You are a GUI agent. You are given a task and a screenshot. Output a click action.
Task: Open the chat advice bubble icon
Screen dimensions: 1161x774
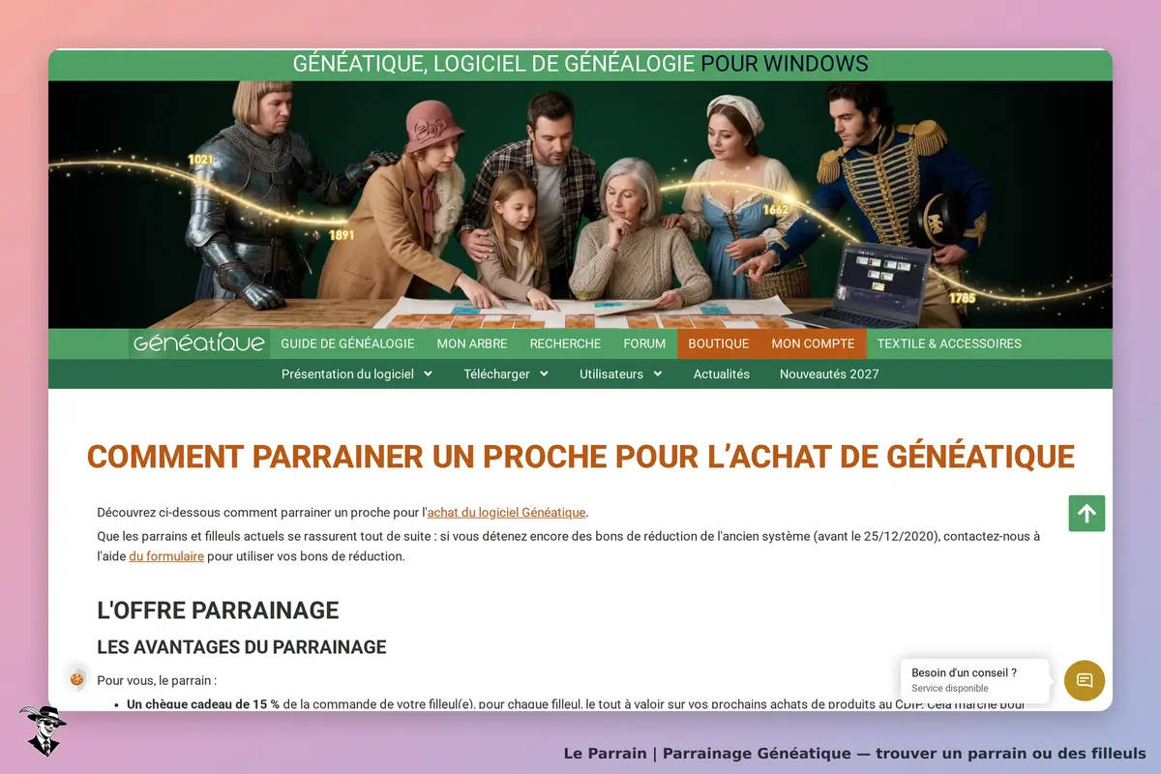point(1085,680)
